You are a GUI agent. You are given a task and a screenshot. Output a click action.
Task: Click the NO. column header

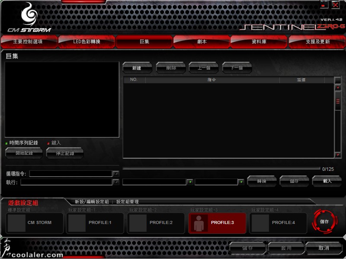[134, 80]
